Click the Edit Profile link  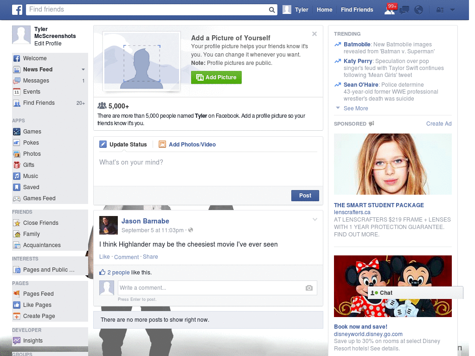pos(48,44)
